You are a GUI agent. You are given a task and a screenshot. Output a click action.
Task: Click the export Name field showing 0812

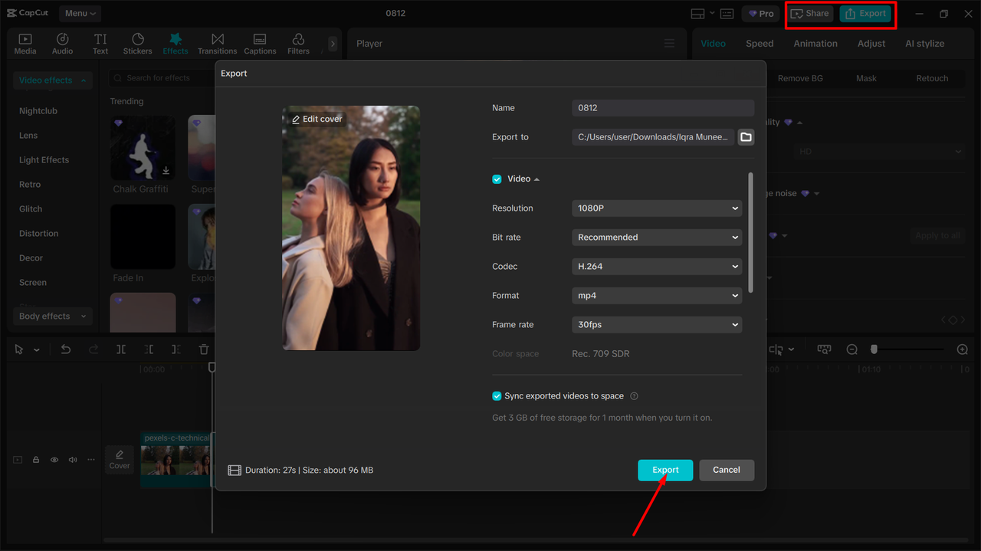tap(662, 107)
